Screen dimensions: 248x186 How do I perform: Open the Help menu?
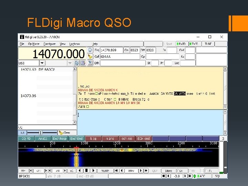tap(95, 44)
